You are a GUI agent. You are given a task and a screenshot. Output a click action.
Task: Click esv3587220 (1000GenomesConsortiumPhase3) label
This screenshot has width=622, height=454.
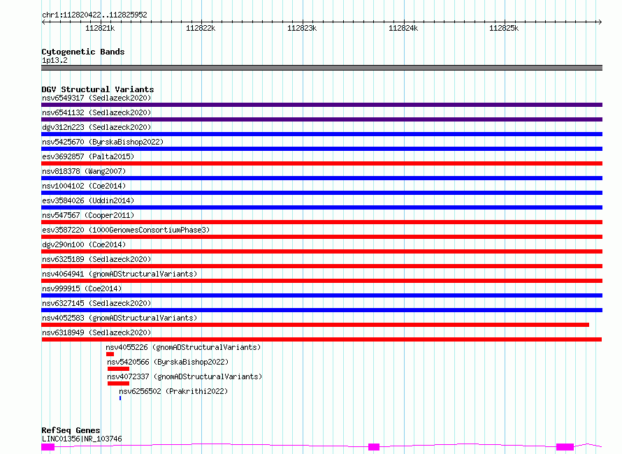[x=126, y=230]
